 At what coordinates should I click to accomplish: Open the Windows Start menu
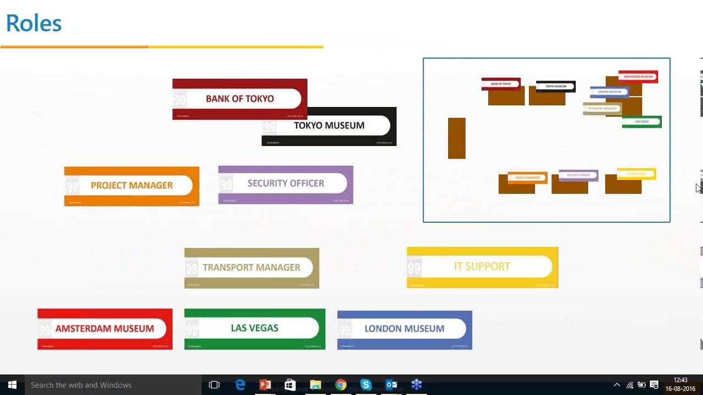[x=12, y=385]
